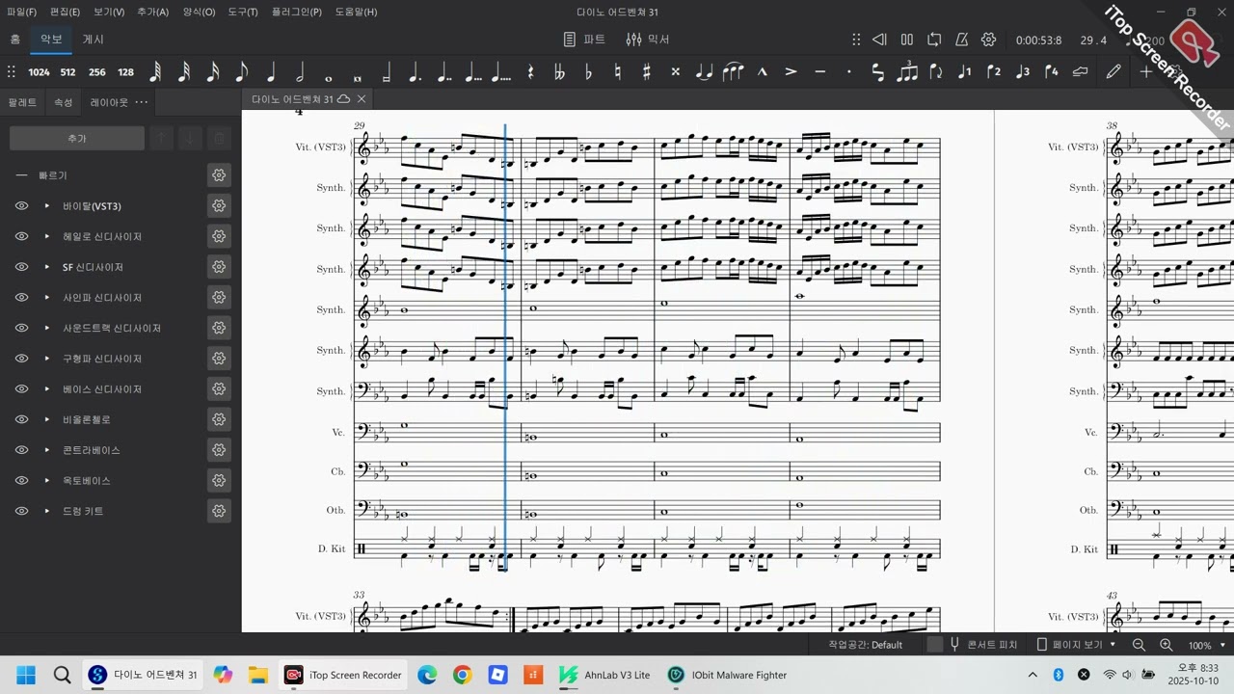Toggle visibility of 드럼 키트
The width and height of the screenshot is (1234, 694).
pos(21,511)
